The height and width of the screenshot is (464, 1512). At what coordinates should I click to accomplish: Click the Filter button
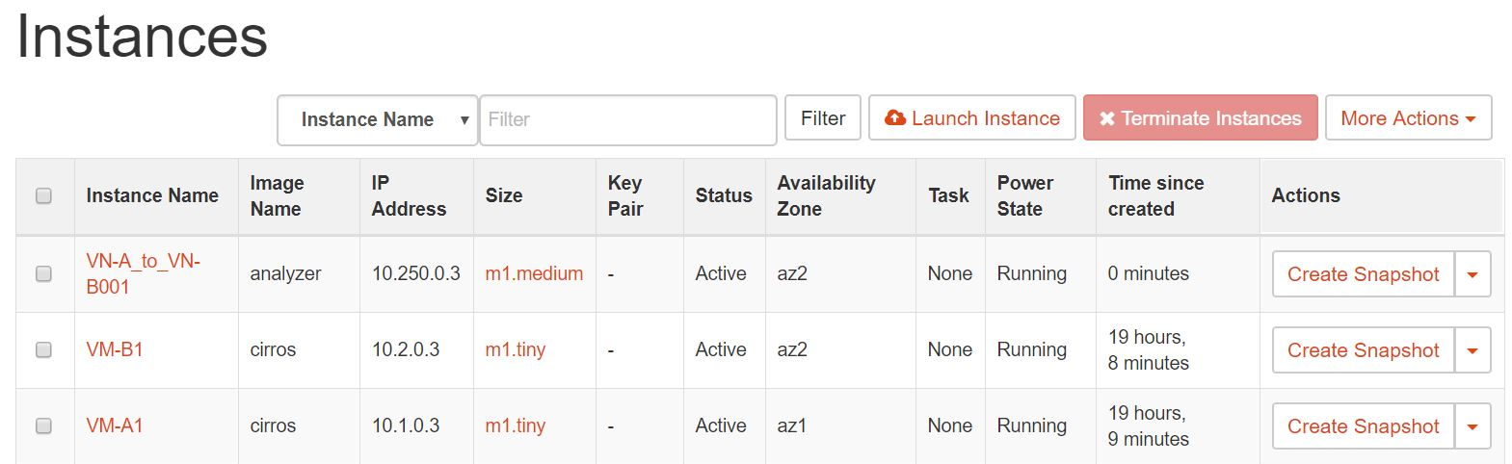point(822,118)
